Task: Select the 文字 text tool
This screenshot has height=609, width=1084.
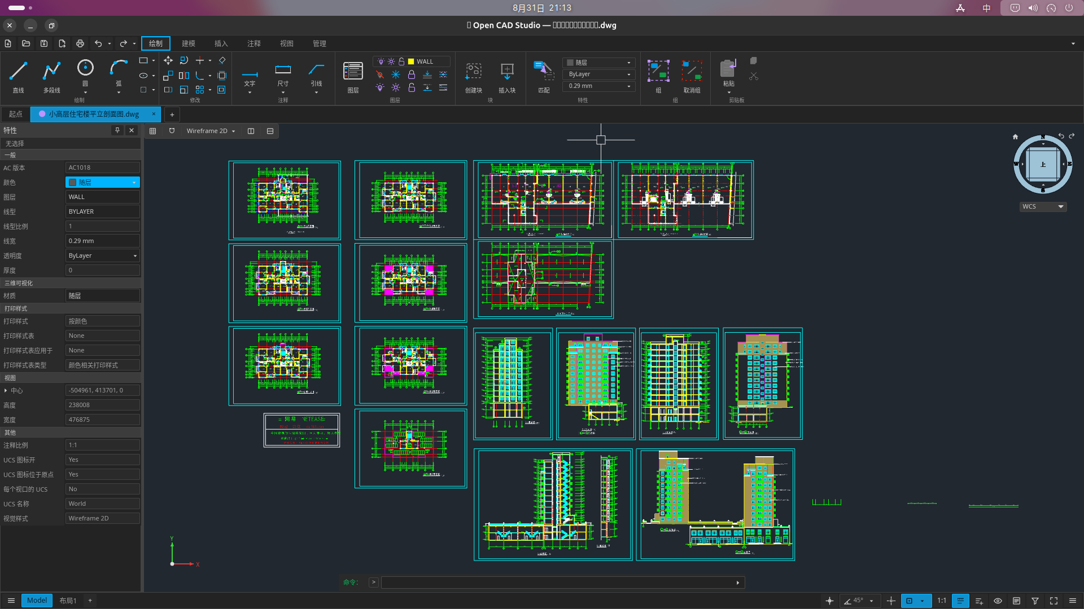Action: click(250, 76)
